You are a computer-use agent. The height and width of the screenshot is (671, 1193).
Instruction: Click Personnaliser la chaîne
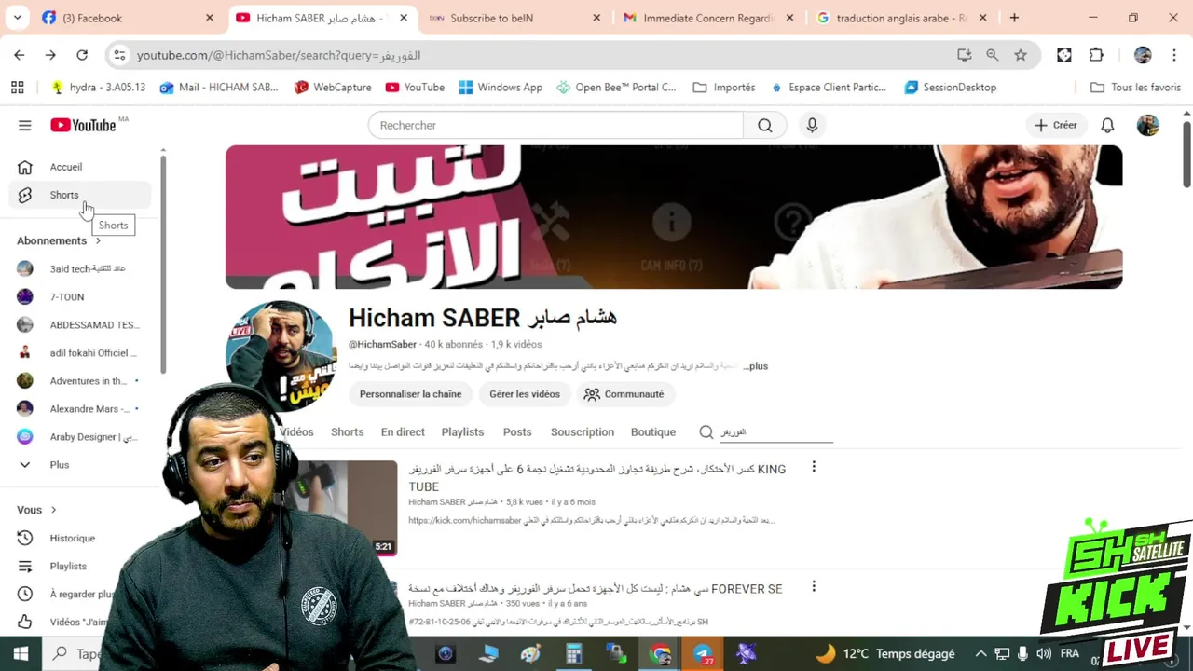(410, 394)
